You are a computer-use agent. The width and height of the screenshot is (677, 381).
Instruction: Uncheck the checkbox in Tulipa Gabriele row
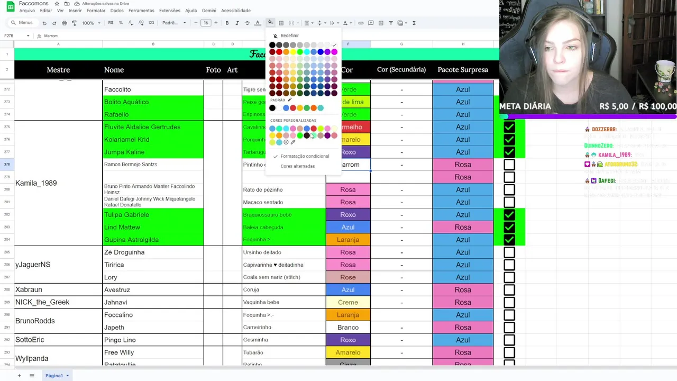click(x=509, y=215)
